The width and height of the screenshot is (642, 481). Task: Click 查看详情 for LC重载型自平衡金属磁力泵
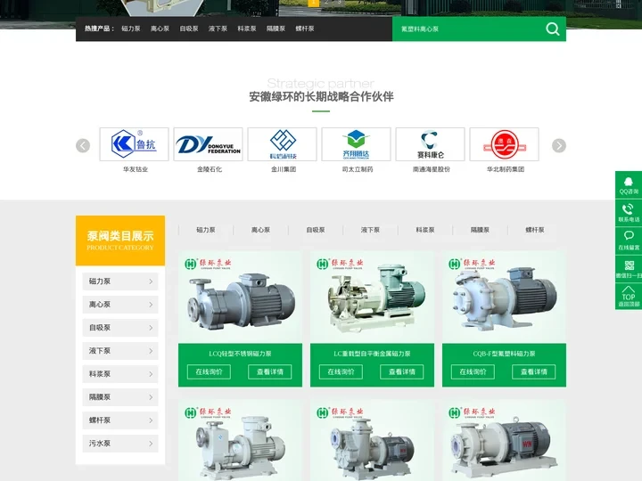(401, 371)
